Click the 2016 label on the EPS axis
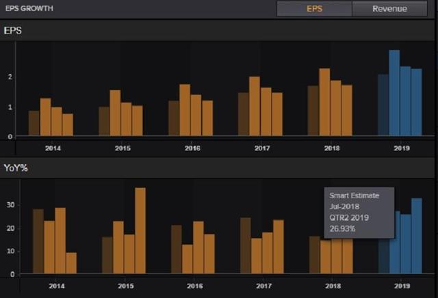The height and width of the screenshot is (298, 438). [x=192, y=148]
